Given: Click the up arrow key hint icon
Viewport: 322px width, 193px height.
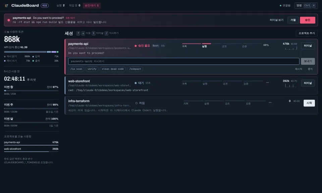Looking at the screenshot, I should pos(78,33).
